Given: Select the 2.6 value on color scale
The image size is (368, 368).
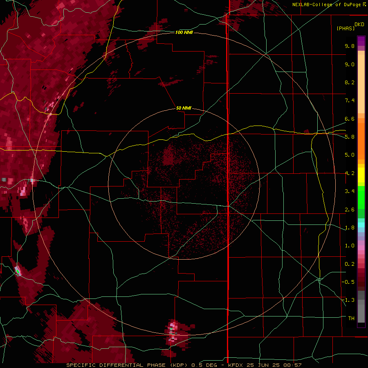Looking at the screenshot, I should tap(350, 210).
